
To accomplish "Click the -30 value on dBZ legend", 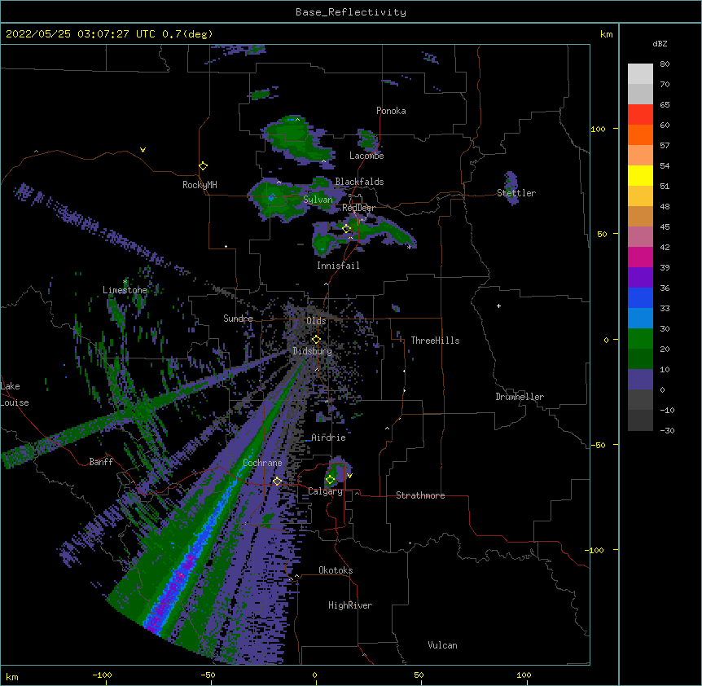I will point(667,431).
